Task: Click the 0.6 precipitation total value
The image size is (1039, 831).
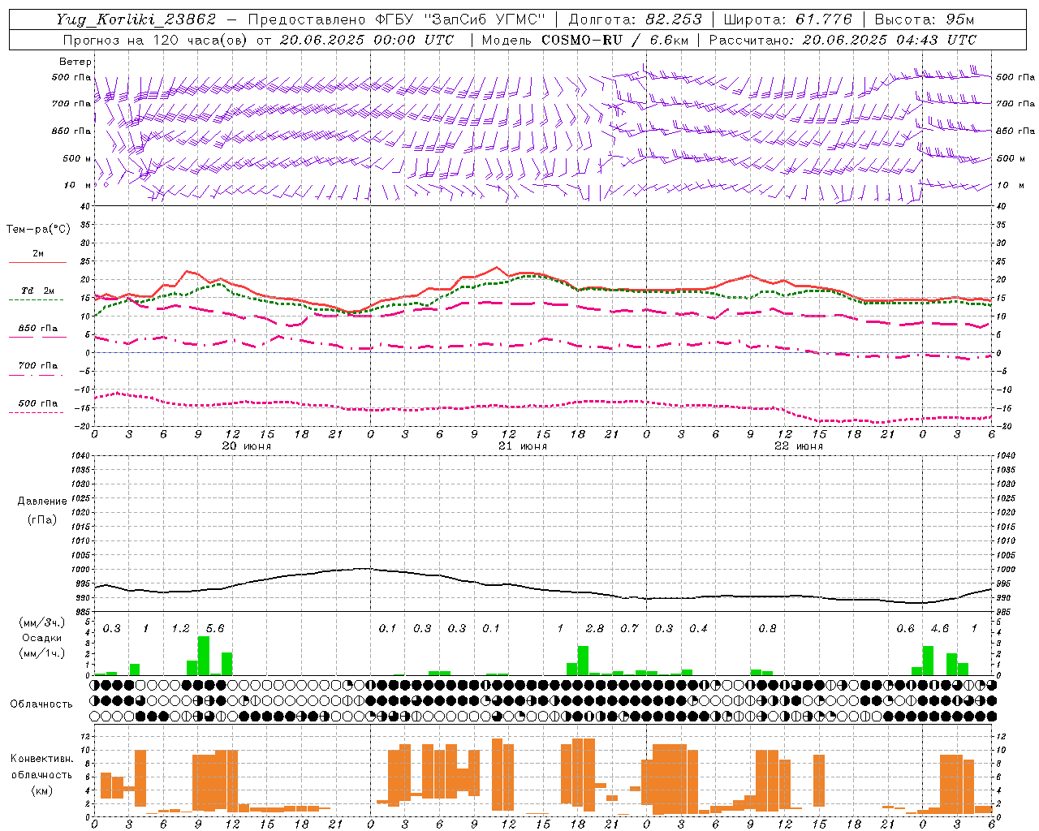Action: (905, 629)
